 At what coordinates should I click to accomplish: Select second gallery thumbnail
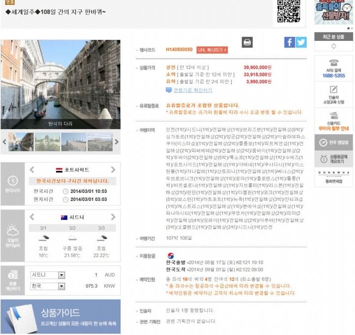point(47,142)
